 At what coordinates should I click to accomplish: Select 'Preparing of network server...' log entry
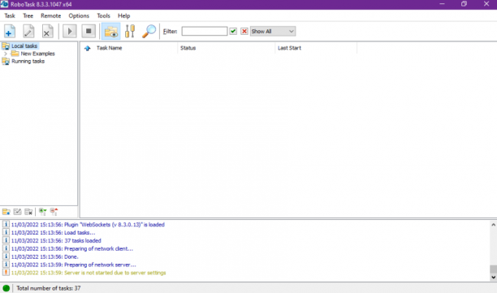click(x=74, y=265)
